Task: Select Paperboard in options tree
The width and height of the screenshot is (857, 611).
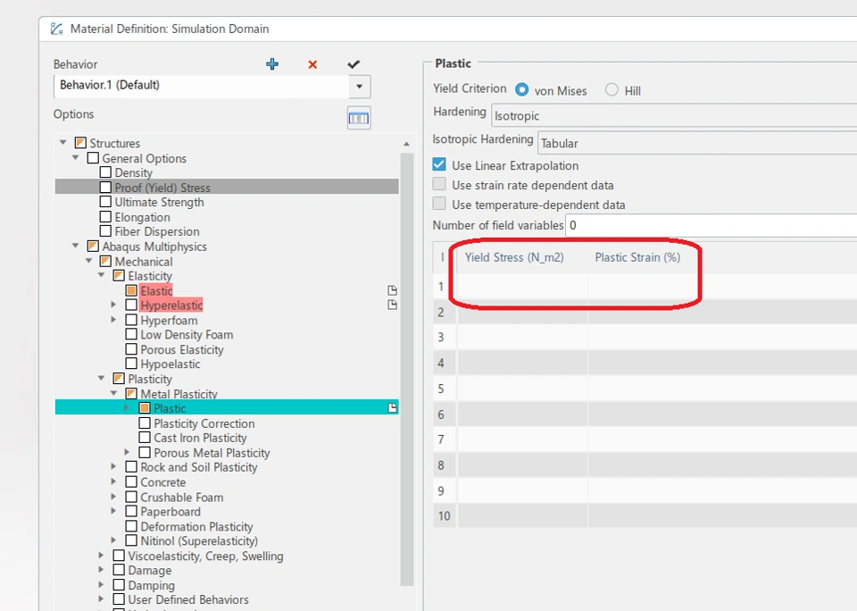Action: pyautogui.click(x=171, y=512)
